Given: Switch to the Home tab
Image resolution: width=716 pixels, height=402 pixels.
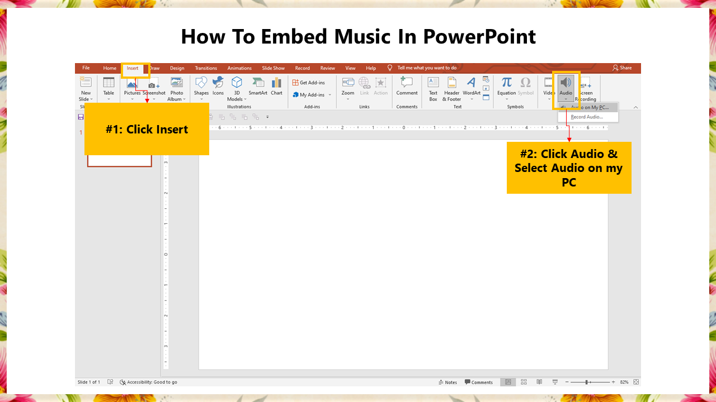Looking at the screenshot, I should click(110, 68).
